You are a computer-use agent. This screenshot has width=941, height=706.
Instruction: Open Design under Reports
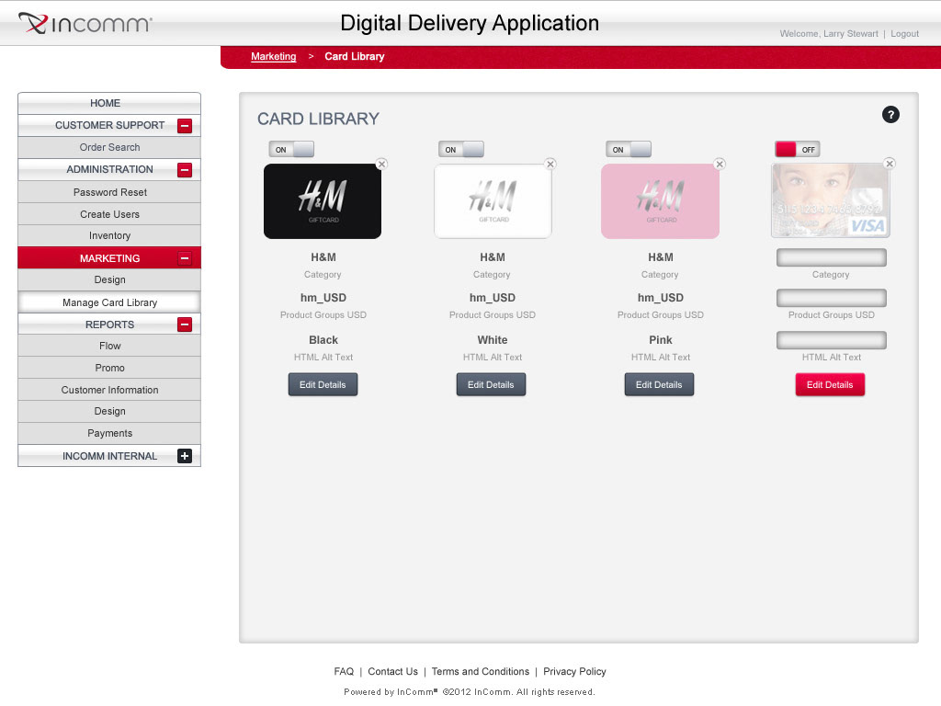109,412
